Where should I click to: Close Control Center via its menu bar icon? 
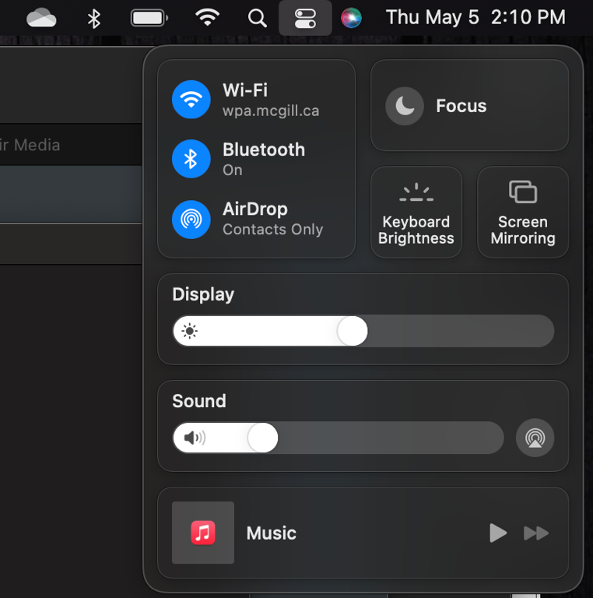pyautogui.click(x=305, y=19)
